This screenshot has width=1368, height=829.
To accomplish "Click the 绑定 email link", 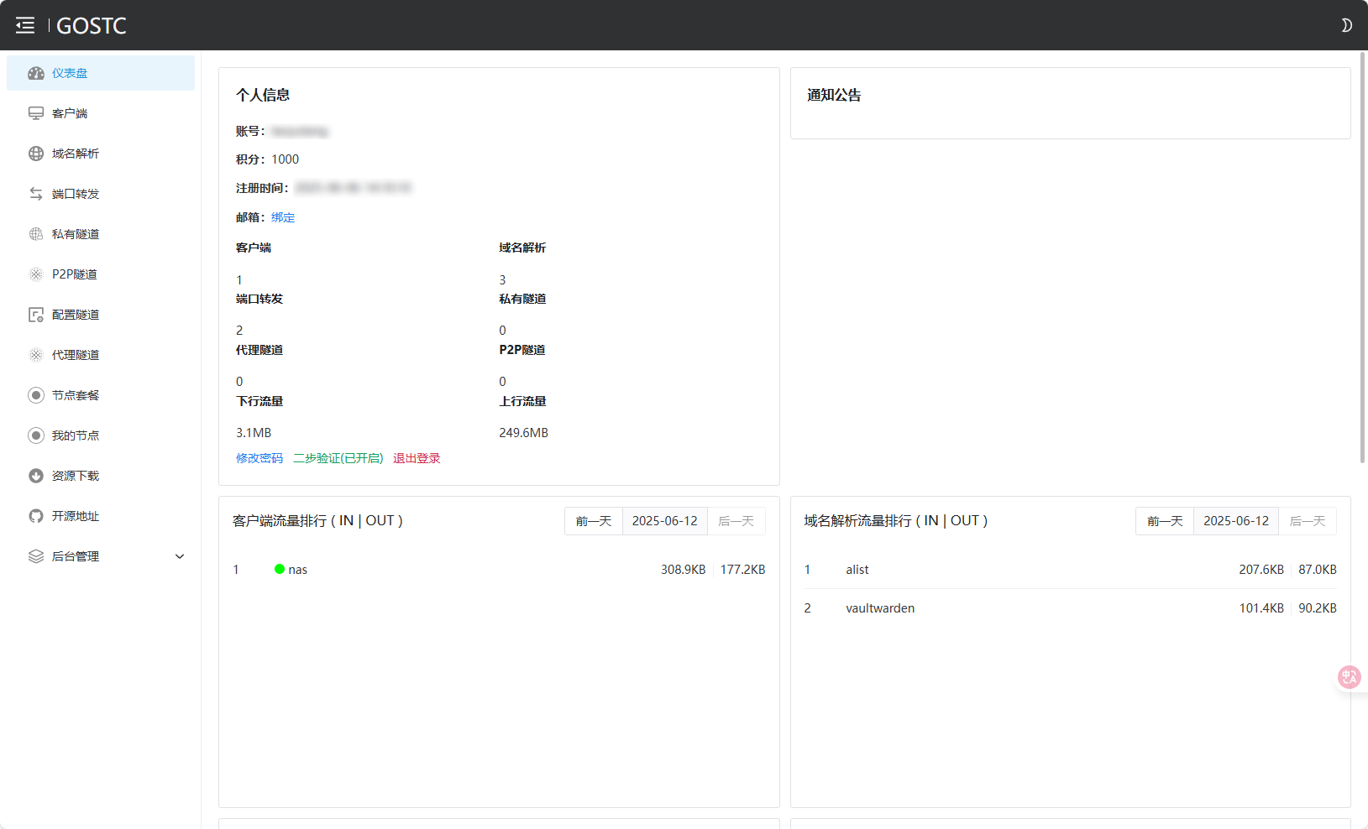I will point(283,217).
